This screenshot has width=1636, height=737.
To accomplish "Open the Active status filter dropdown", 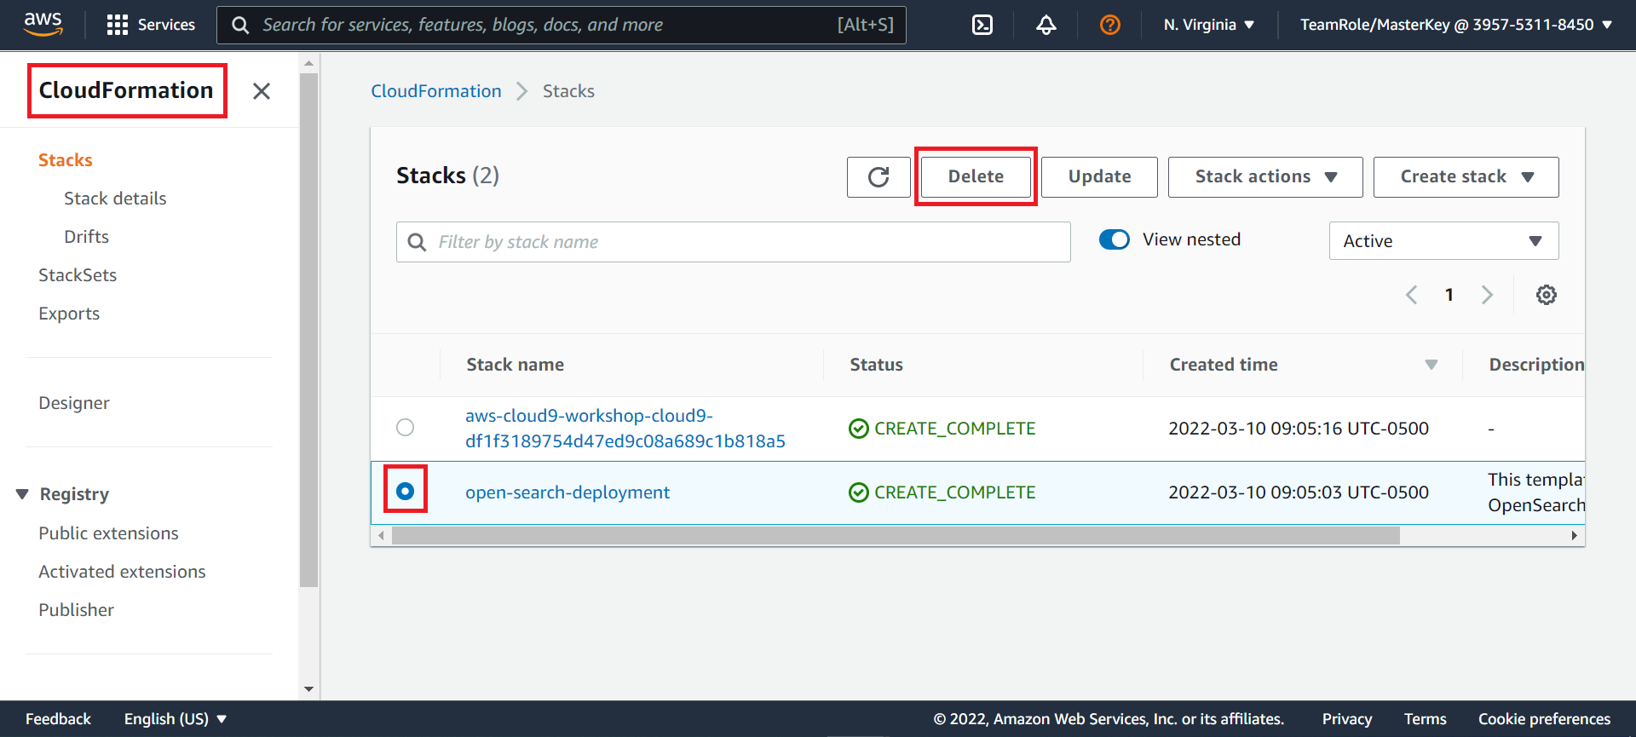I will click(1443, 241).
